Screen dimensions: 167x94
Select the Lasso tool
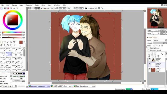(5, 42)
